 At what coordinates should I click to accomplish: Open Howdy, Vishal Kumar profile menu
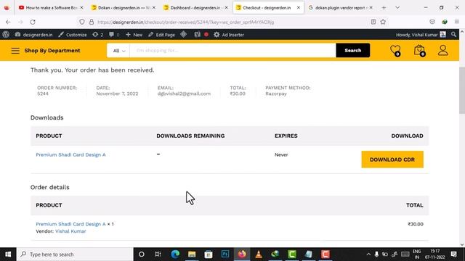pyautogui.click(x=421, y=35)
